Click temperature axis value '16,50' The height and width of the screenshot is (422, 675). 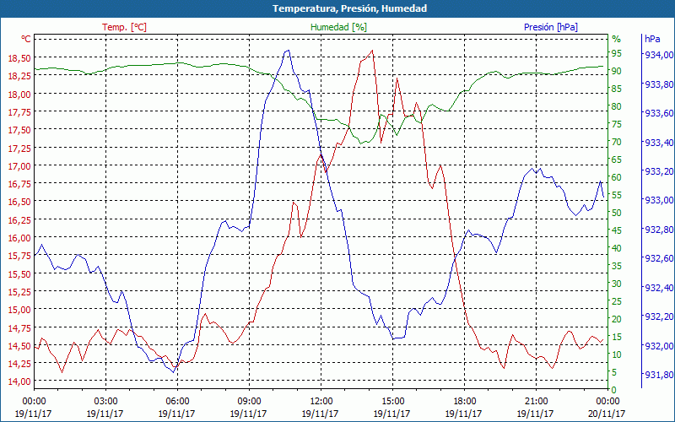pos(19,202)
